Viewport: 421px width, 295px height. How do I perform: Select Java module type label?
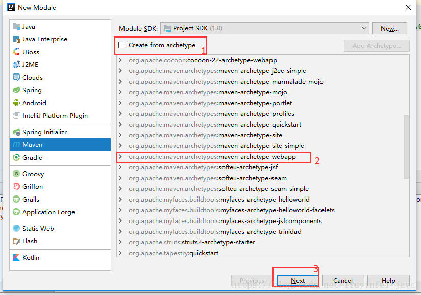pyautogui.click(x=29, y=27)
